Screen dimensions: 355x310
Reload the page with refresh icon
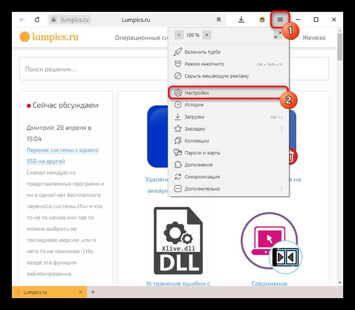(37, 19)
